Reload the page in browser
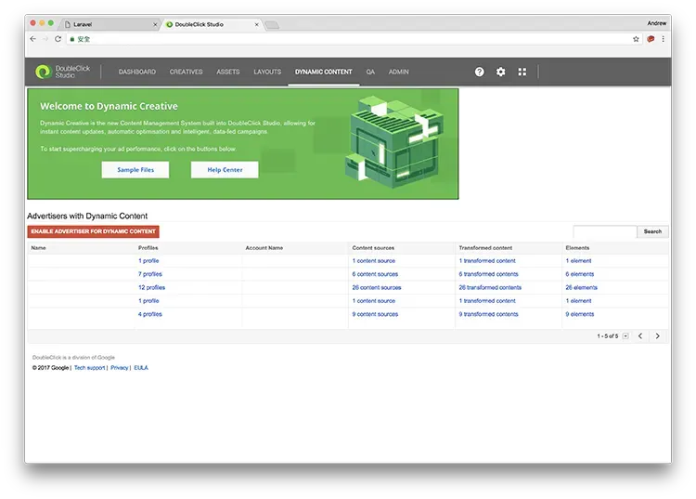 point(58,39)
